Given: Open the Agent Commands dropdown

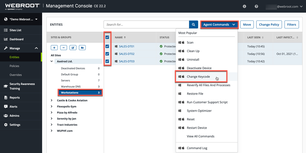Looking at the screenshot, I should pos(219,24).
